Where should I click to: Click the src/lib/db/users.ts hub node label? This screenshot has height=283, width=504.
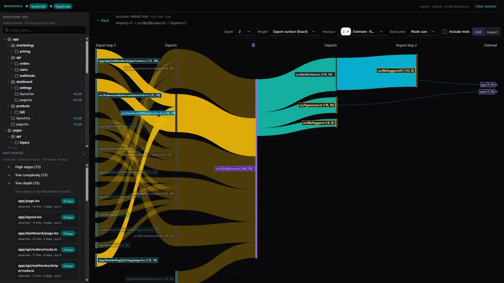(x=235, y=169)
